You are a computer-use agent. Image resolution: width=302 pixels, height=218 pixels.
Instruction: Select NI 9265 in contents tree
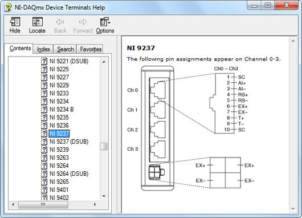[x=59, y=181]
